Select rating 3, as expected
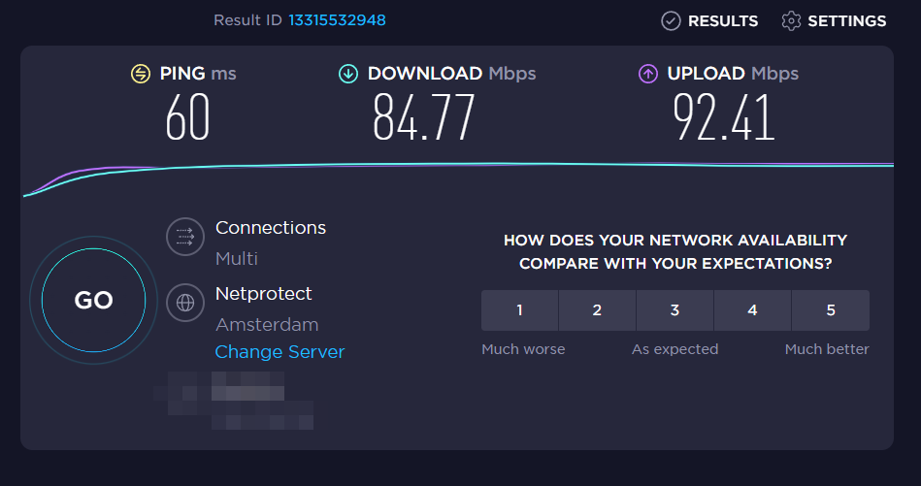 coord(674,310)
